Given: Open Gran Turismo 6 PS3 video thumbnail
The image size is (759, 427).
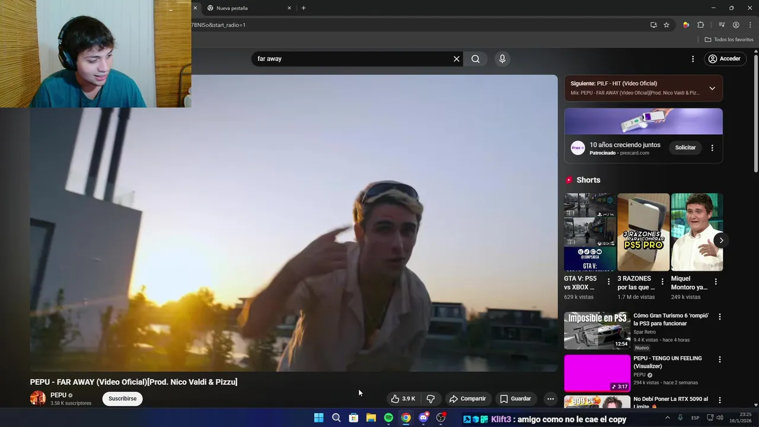Looking at the screenshot, I should point(597,330).
